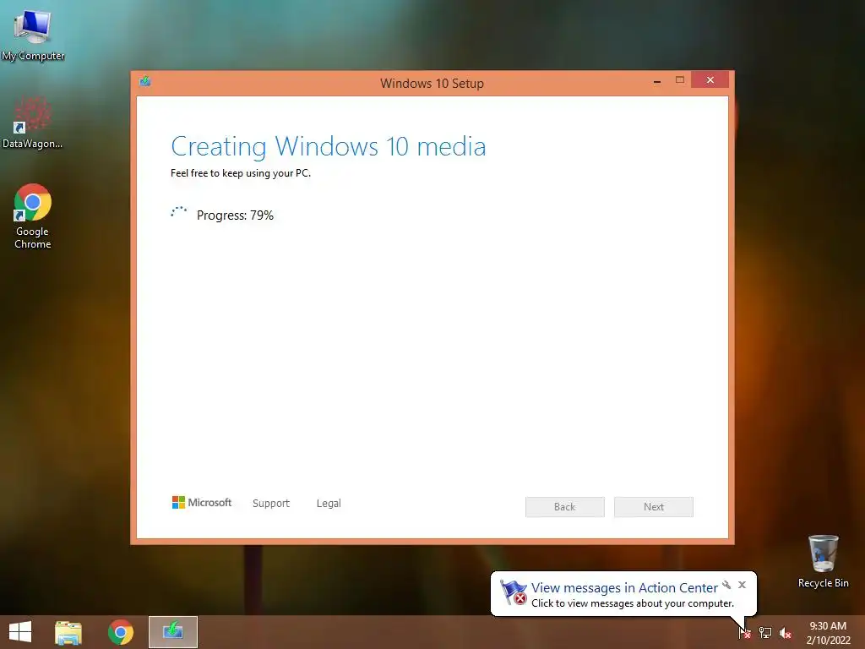Click the Windows 10 Setup title bar icon
The width and height of the screenshot is (865, 649).
click(x=145, y=82)
